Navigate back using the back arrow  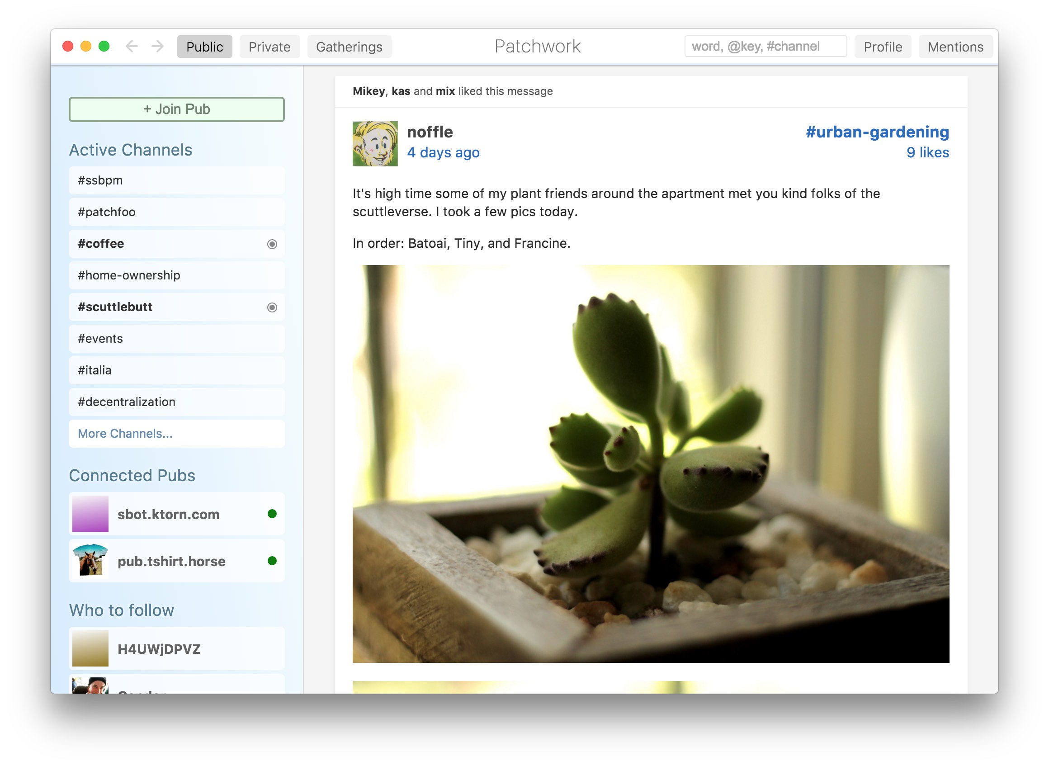click(x=132, y=47)
